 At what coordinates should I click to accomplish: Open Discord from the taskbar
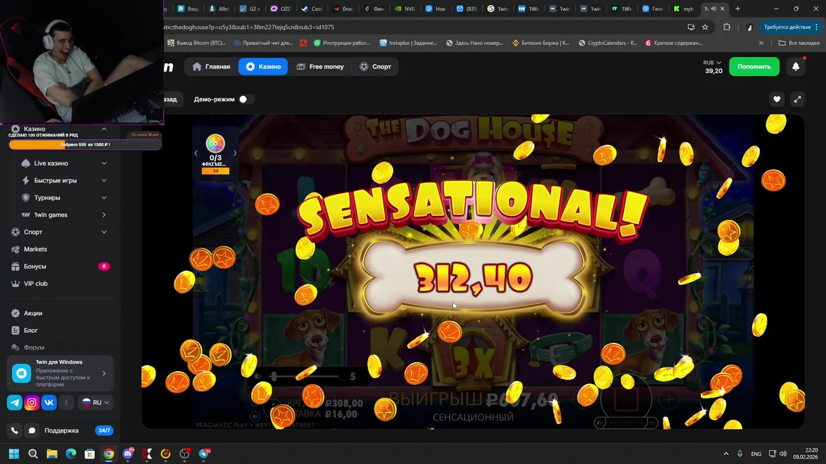coord(128,454)
